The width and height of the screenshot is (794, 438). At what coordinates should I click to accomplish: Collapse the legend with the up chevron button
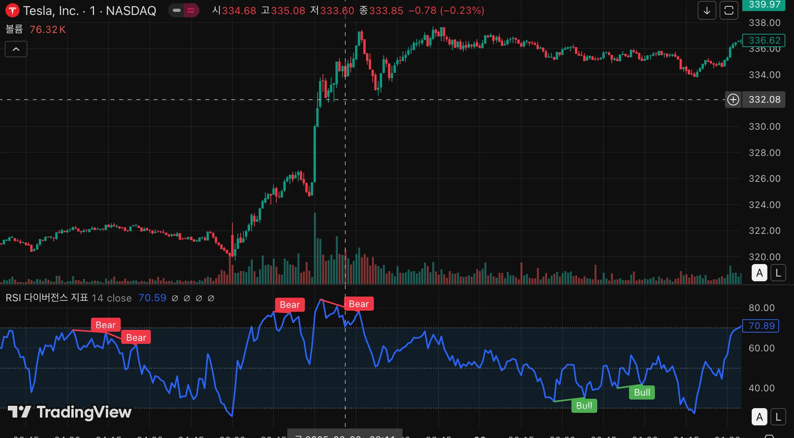pyautogui.click(x=16, y=49)
